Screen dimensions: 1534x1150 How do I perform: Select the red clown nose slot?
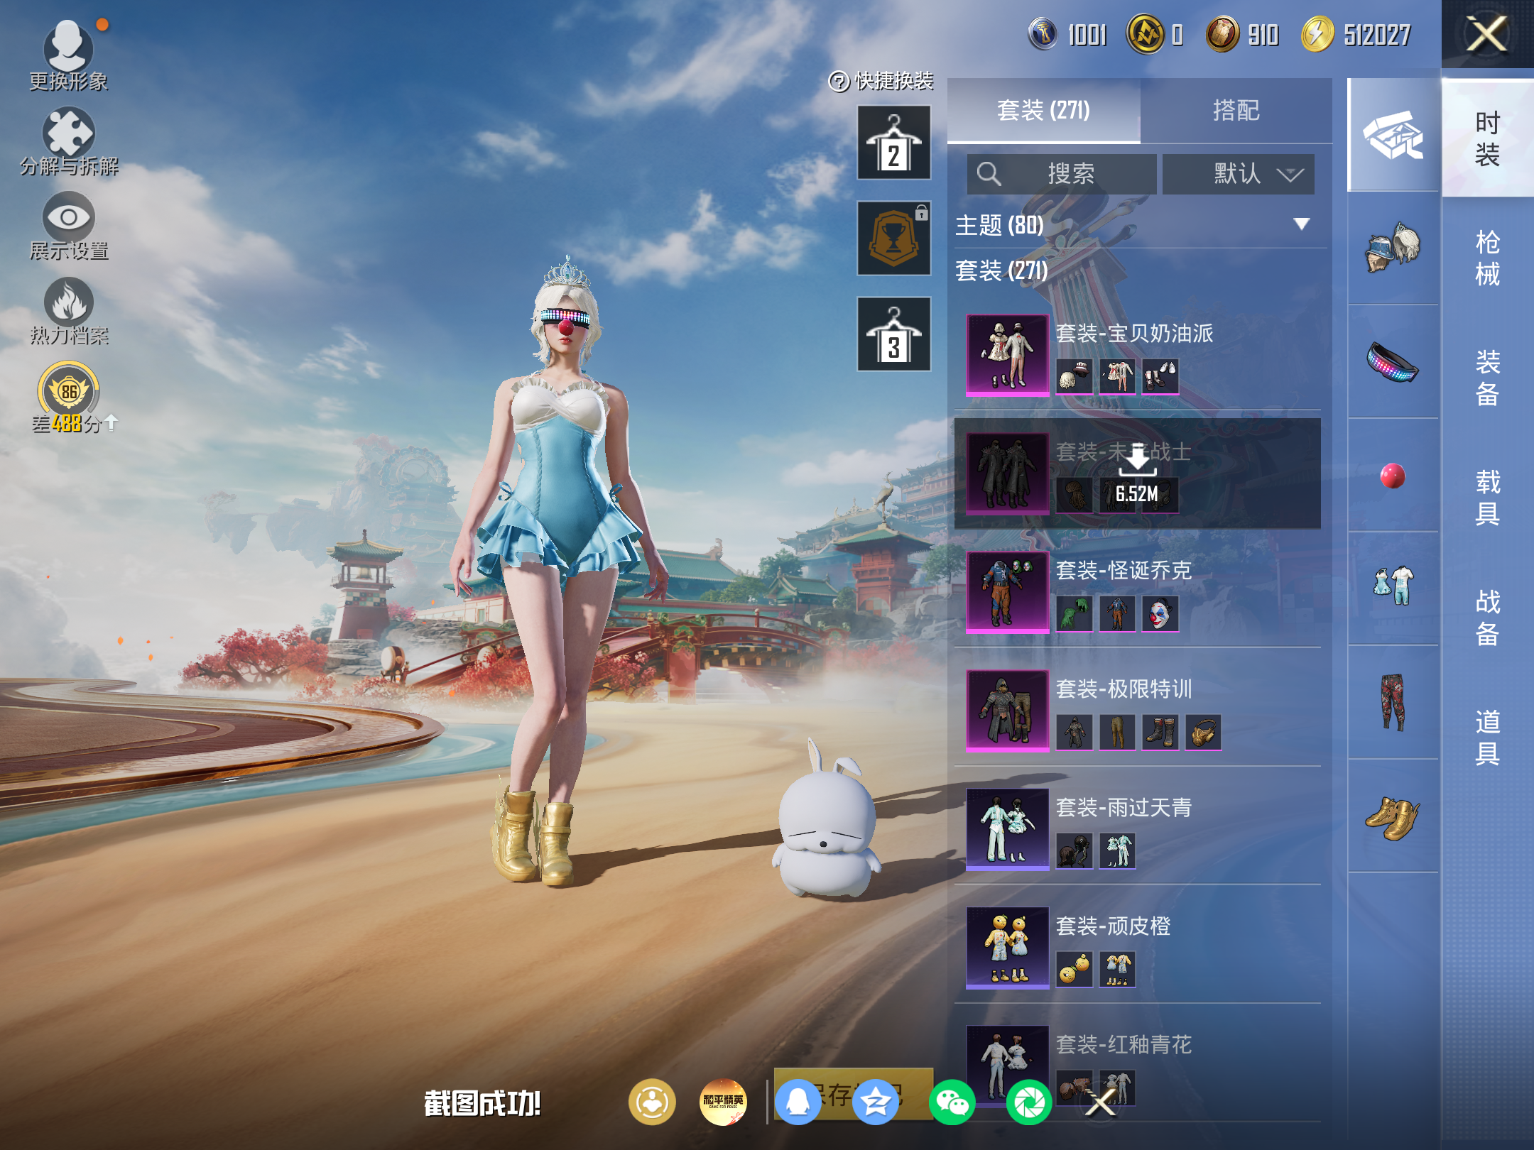pos(1392,476)
